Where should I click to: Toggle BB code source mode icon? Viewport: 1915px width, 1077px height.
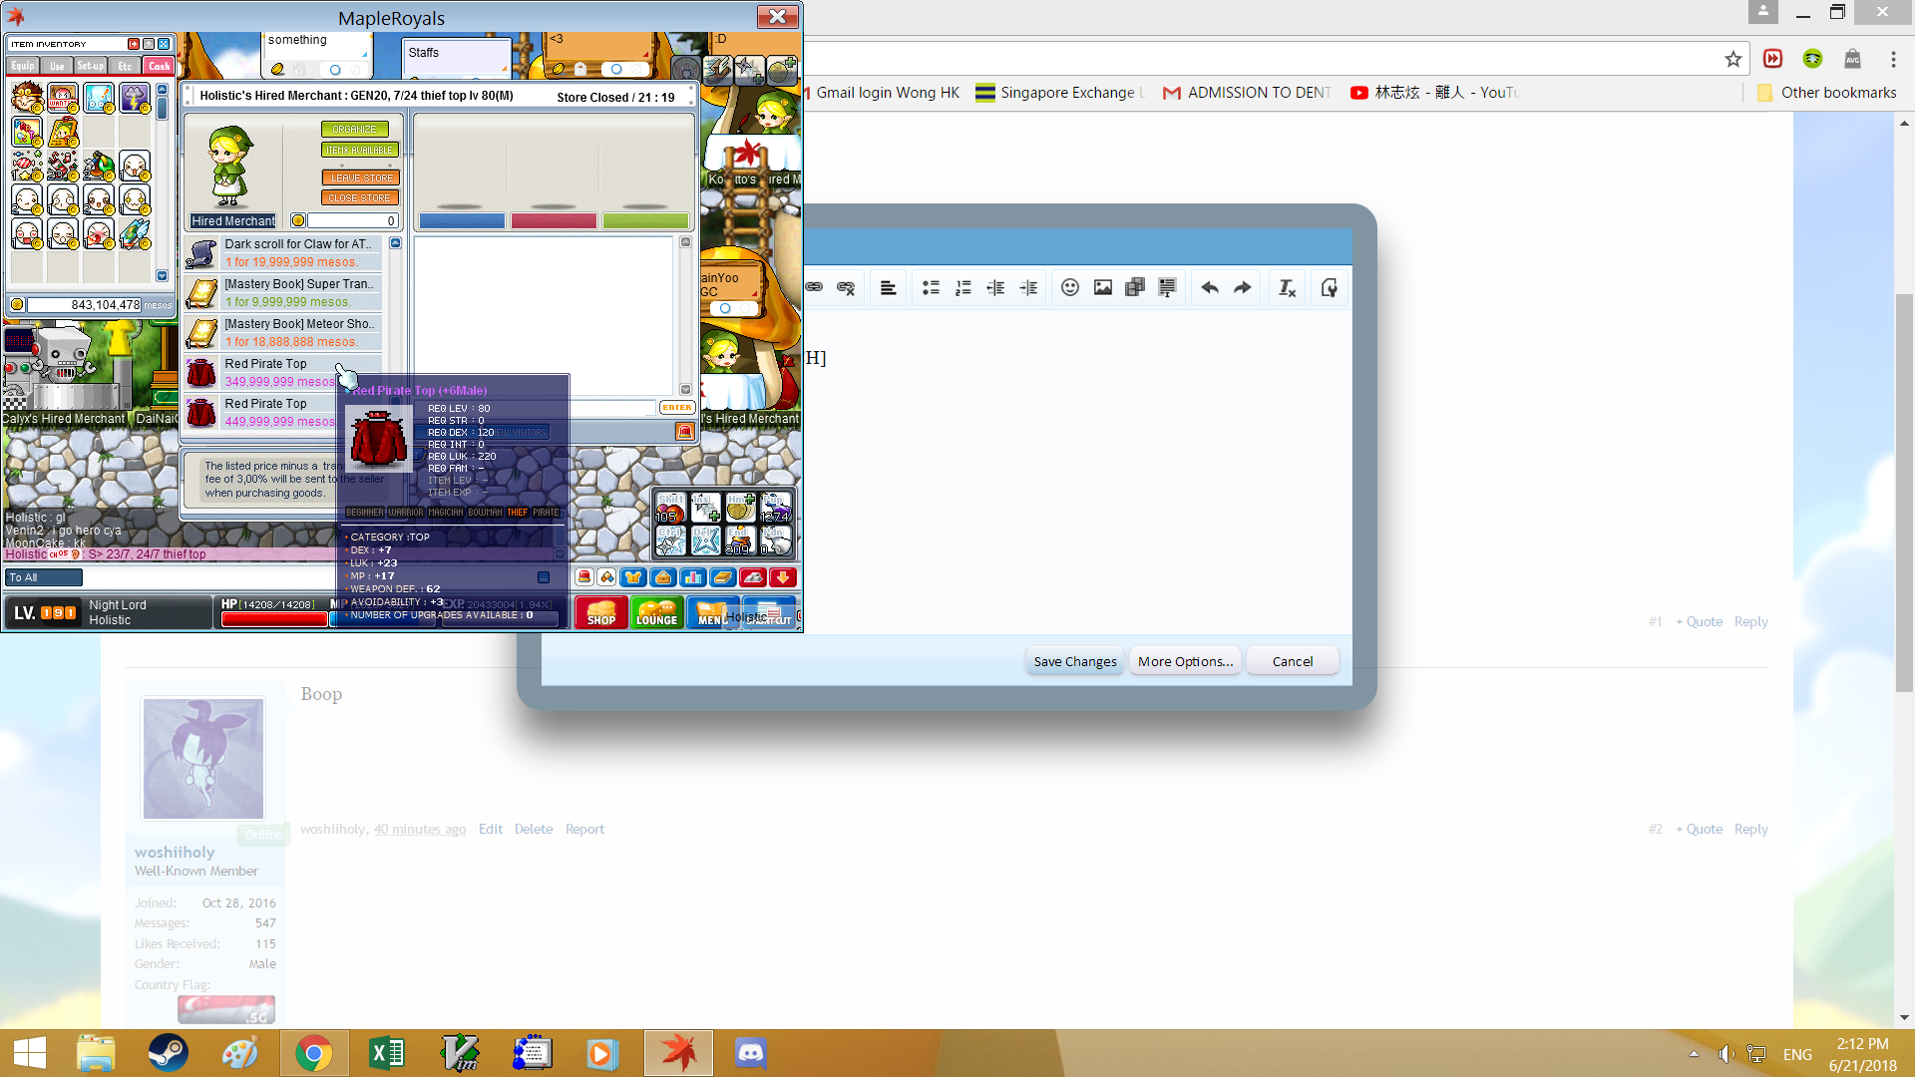tap(1329, 288)
